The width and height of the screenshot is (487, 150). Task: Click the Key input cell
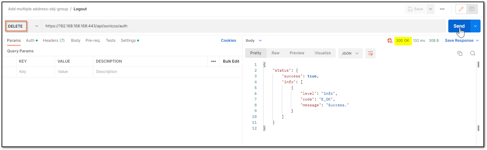pyautogui.click(x=35, y=72)
